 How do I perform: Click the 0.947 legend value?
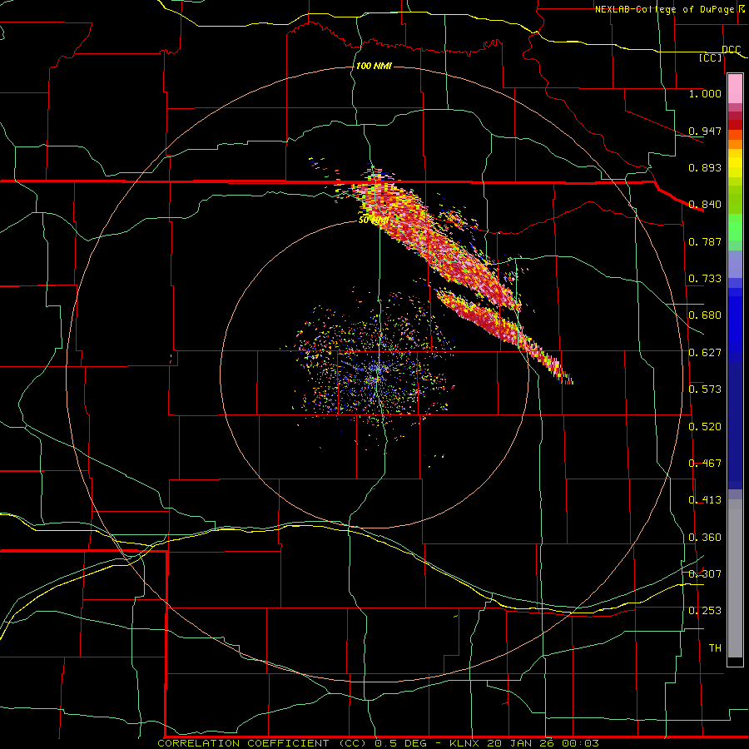(x=705, y=131)
